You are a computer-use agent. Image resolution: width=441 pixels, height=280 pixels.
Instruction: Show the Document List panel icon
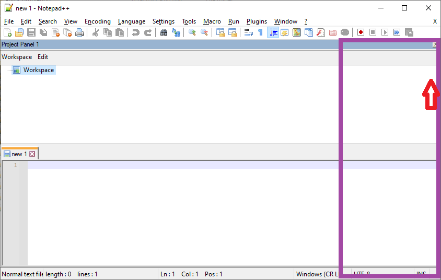(309, 32)
